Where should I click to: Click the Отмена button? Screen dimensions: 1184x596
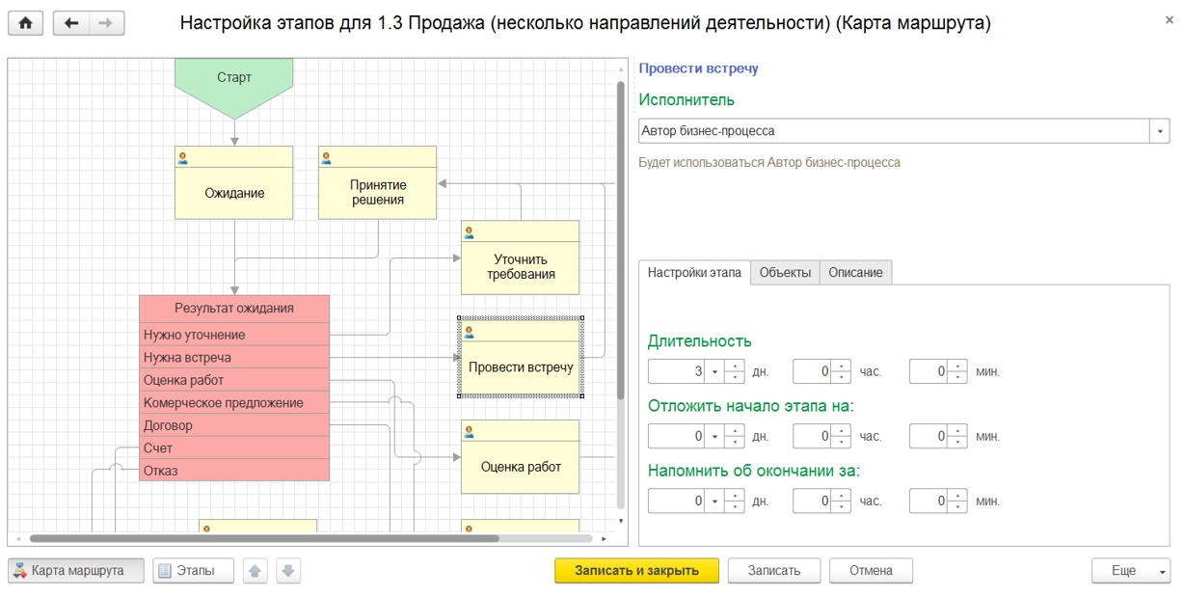point(871,571)
